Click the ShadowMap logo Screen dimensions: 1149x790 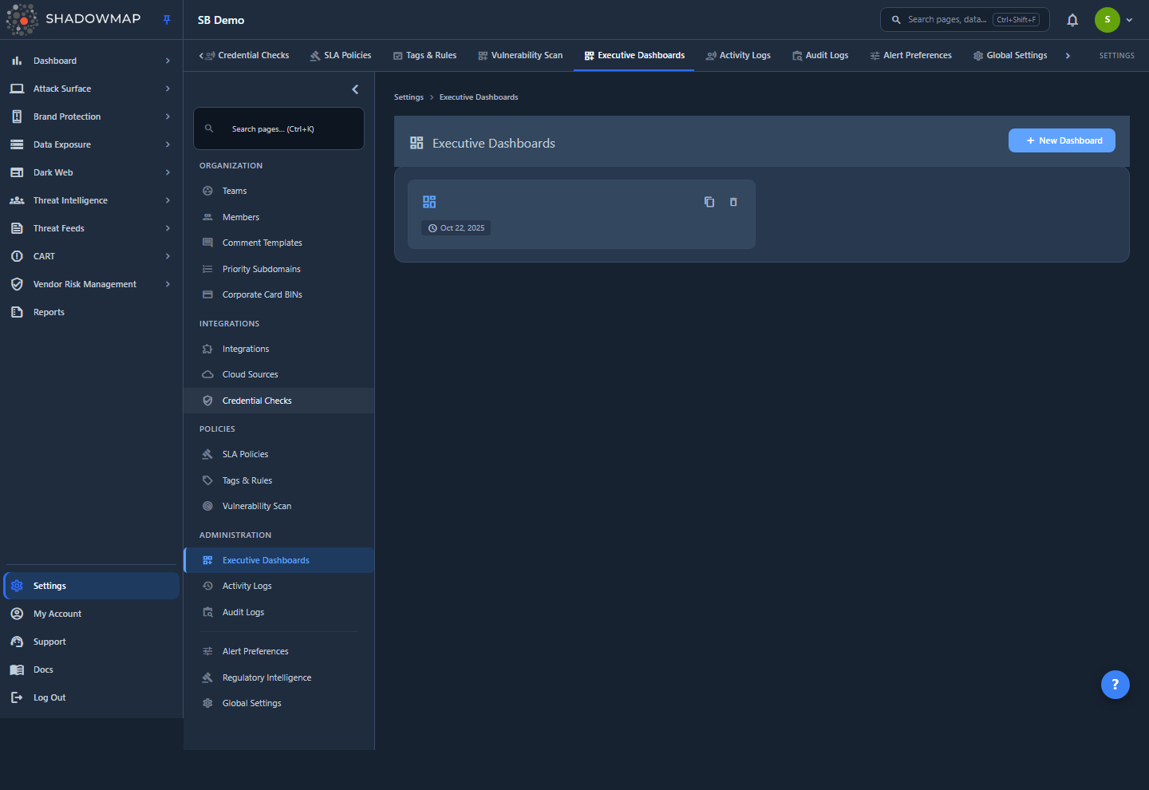pyautogui.click(x=73, y=19)
